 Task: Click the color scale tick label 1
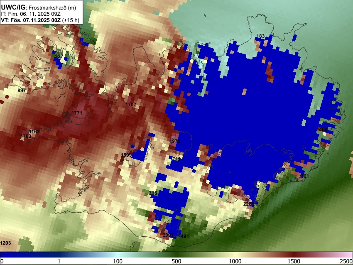[59, 261]
